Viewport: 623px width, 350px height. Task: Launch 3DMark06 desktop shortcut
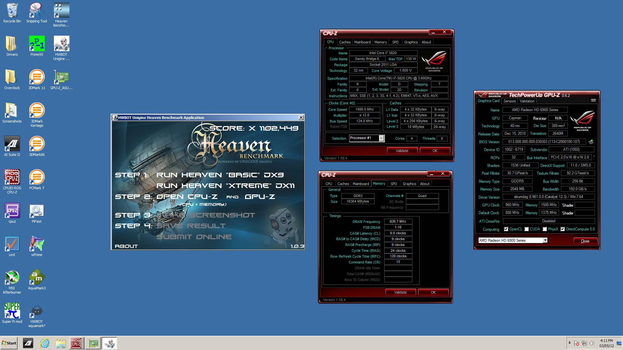tap(37, 146)
